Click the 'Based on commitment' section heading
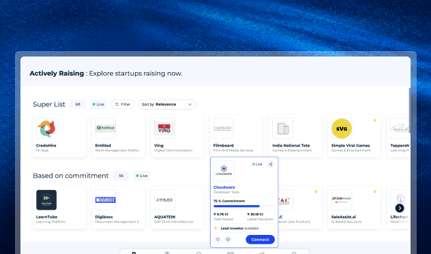The height and width of the screenshot is (254, 431). (71, 176)
